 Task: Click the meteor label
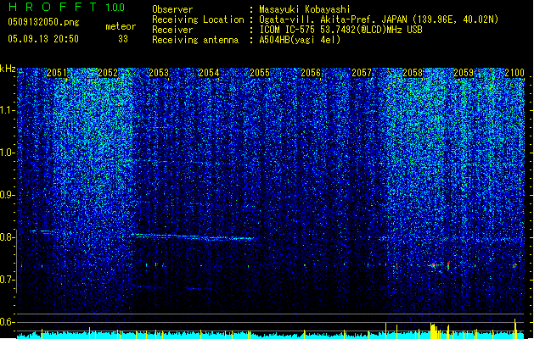[121, 26]
